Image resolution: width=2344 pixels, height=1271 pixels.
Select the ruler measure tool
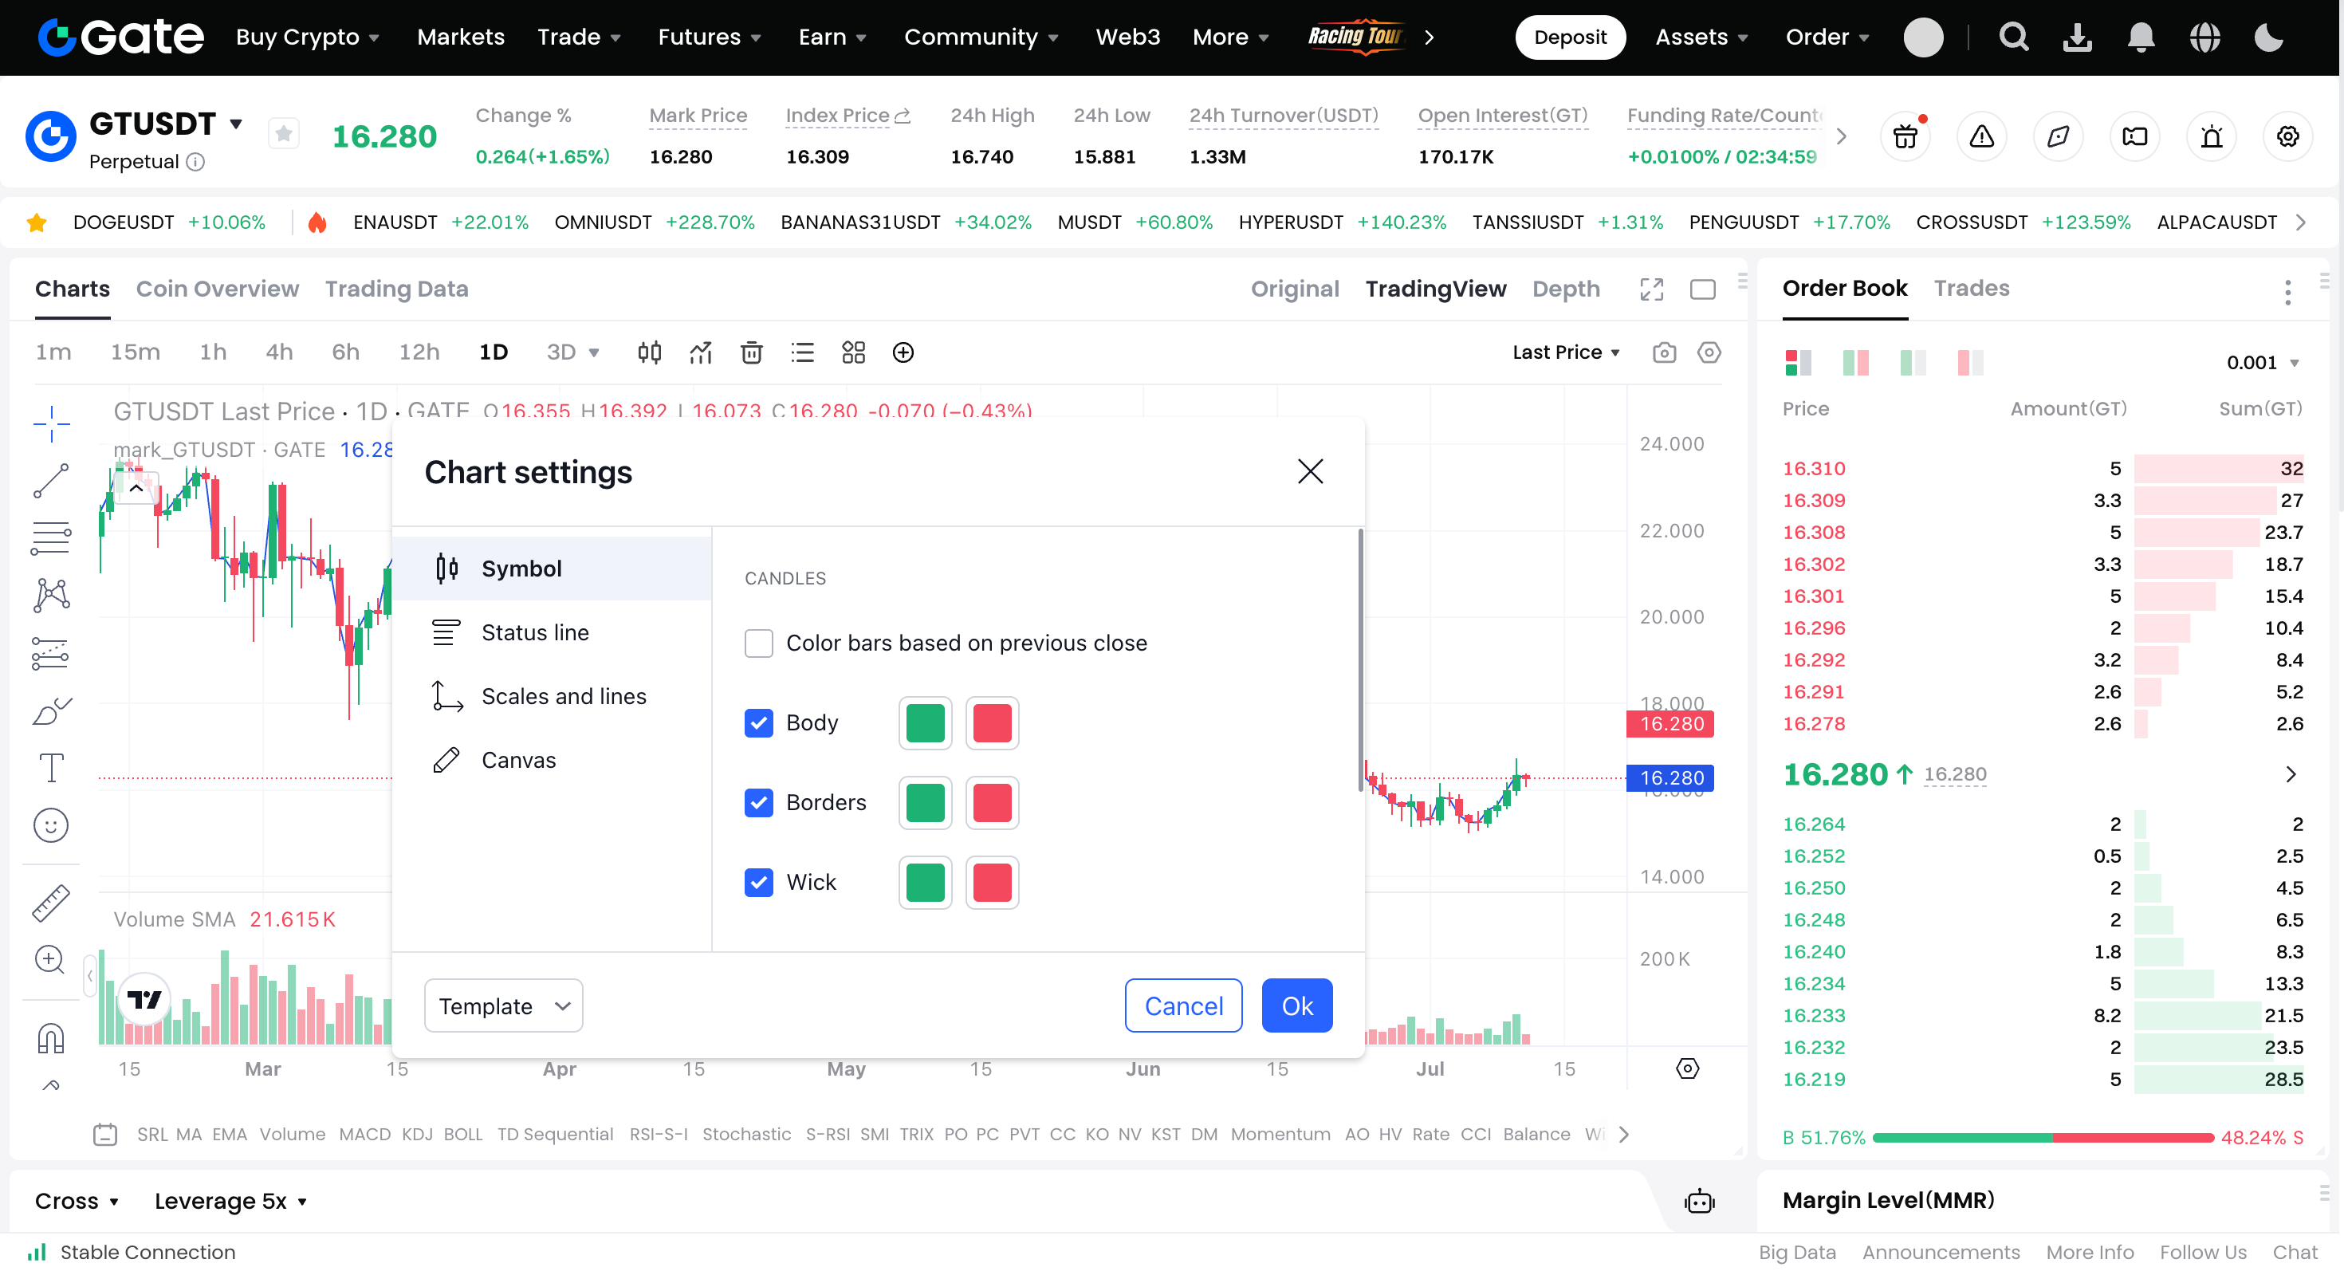point(51,903)
